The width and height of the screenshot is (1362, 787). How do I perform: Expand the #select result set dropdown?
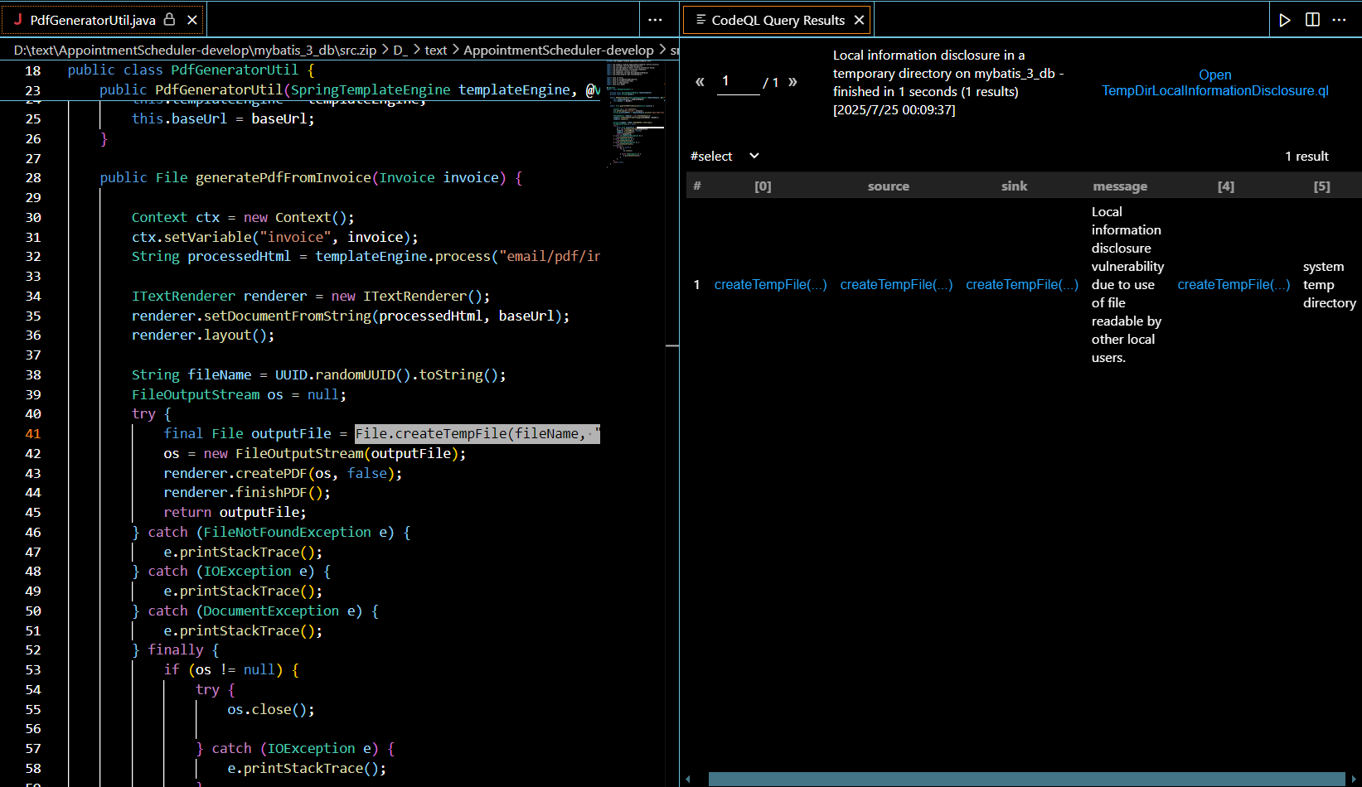(754, 156)
